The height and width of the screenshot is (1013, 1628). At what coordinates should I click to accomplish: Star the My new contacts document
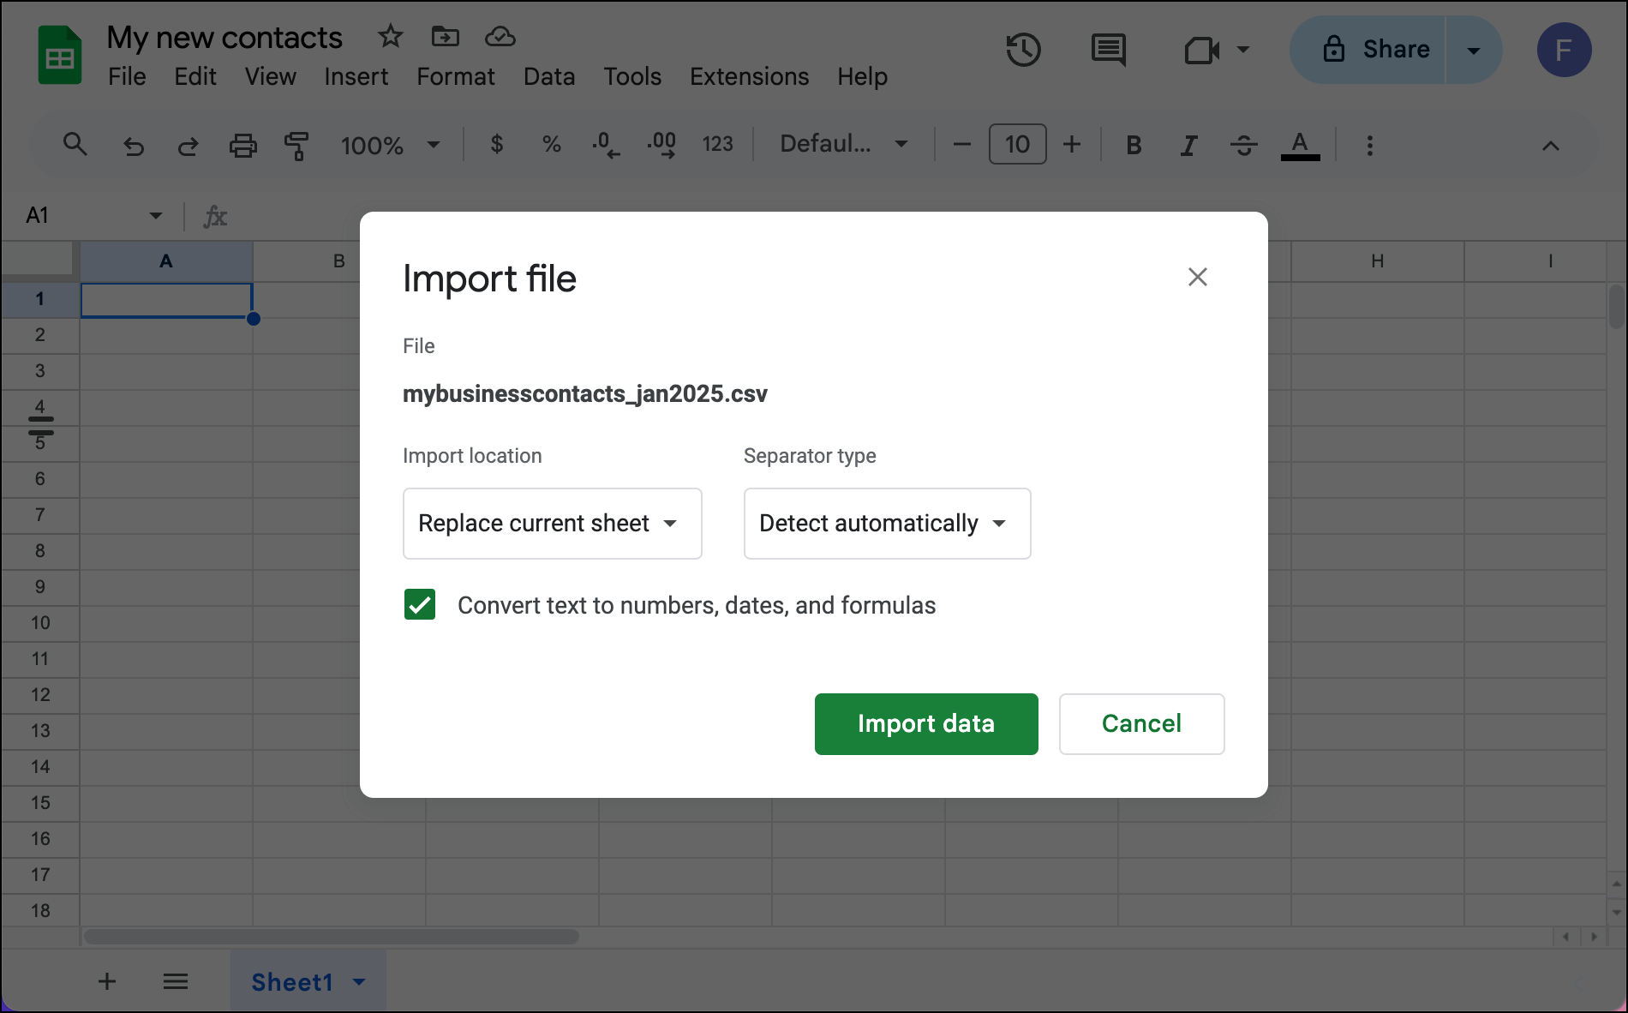pyautogui.click(x=390, y=36)
